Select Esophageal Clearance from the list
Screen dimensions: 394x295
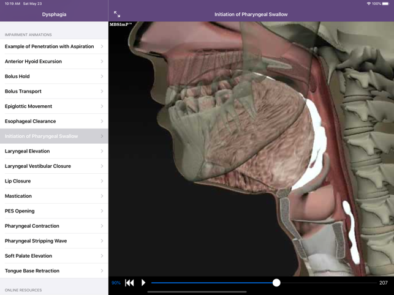pos(31,121)
